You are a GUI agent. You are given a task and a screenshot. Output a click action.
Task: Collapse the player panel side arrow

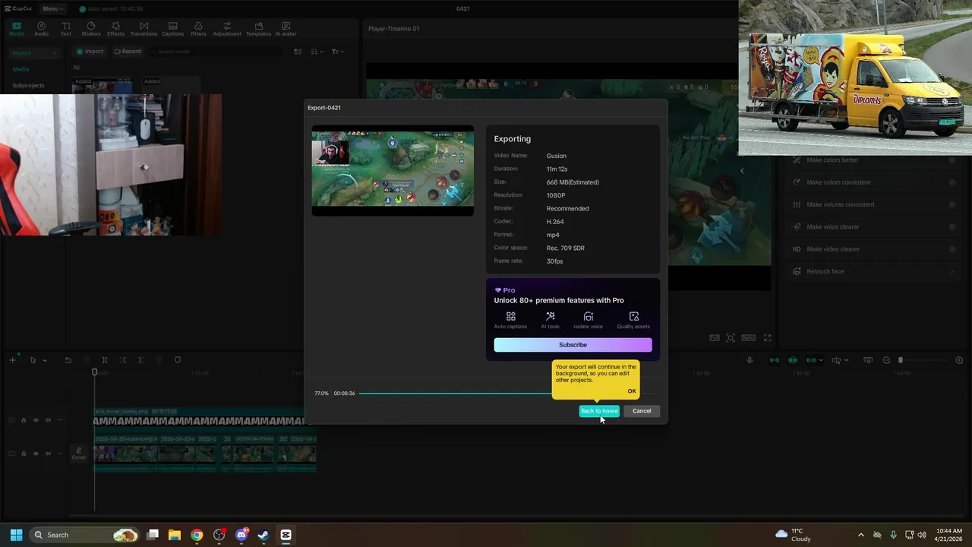click(742, 171)
